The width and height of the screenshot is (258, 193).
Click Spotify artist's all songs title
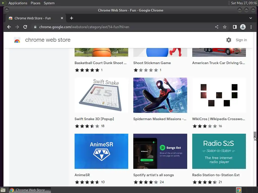coord(153,175)
